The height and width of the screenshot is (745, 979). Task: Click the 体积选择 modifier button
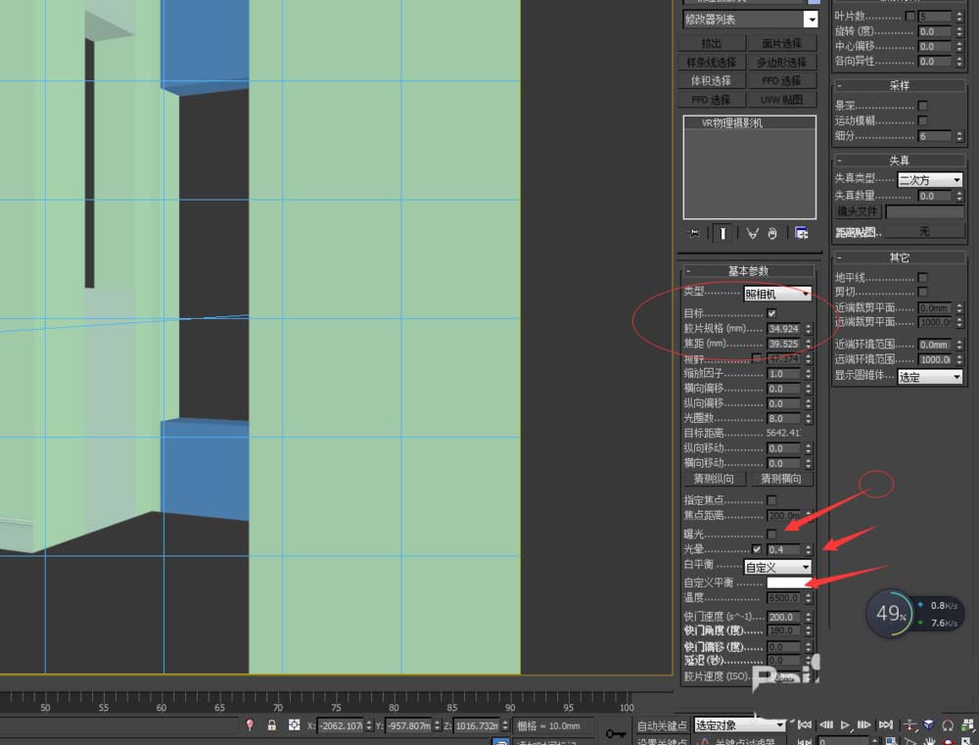point(712,80)
